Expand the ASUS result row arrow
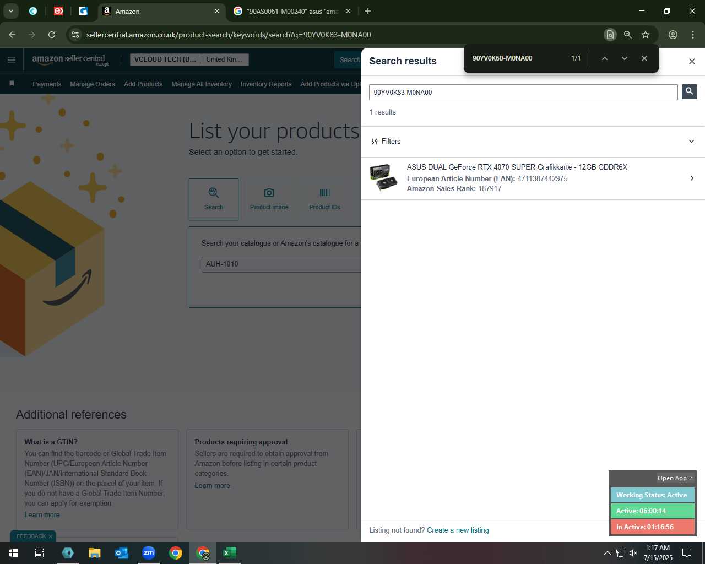The image size is (705, 564). click(692, 178)
